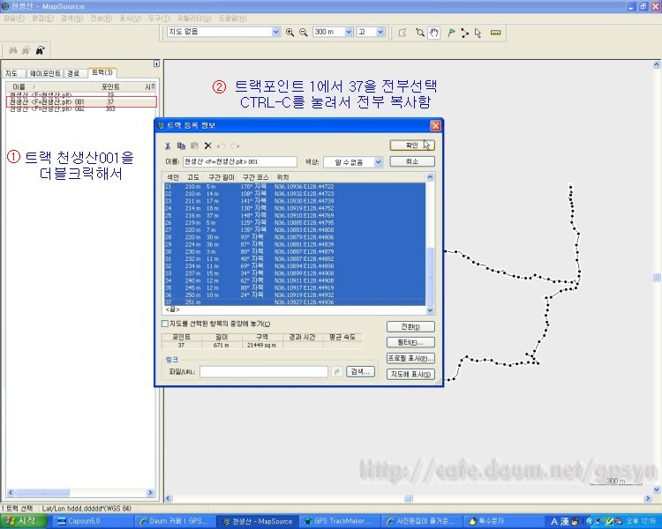Switch to GPS TrackMaker on the taskbar
This screenshot has height=529, width=662.
coord(340,521)
